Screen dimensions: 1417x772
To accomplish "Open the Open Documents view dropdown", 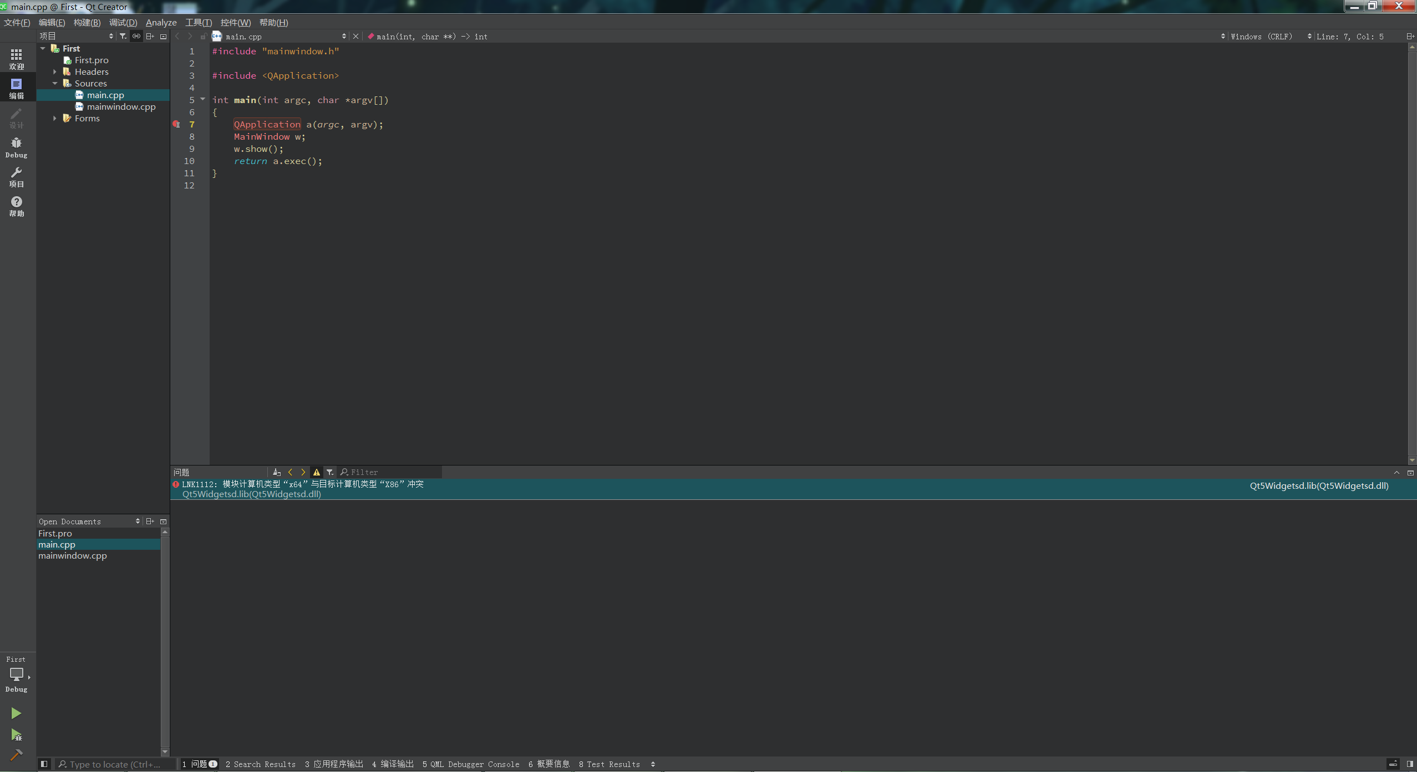I will pyautogui.click(x=89, y=521).
